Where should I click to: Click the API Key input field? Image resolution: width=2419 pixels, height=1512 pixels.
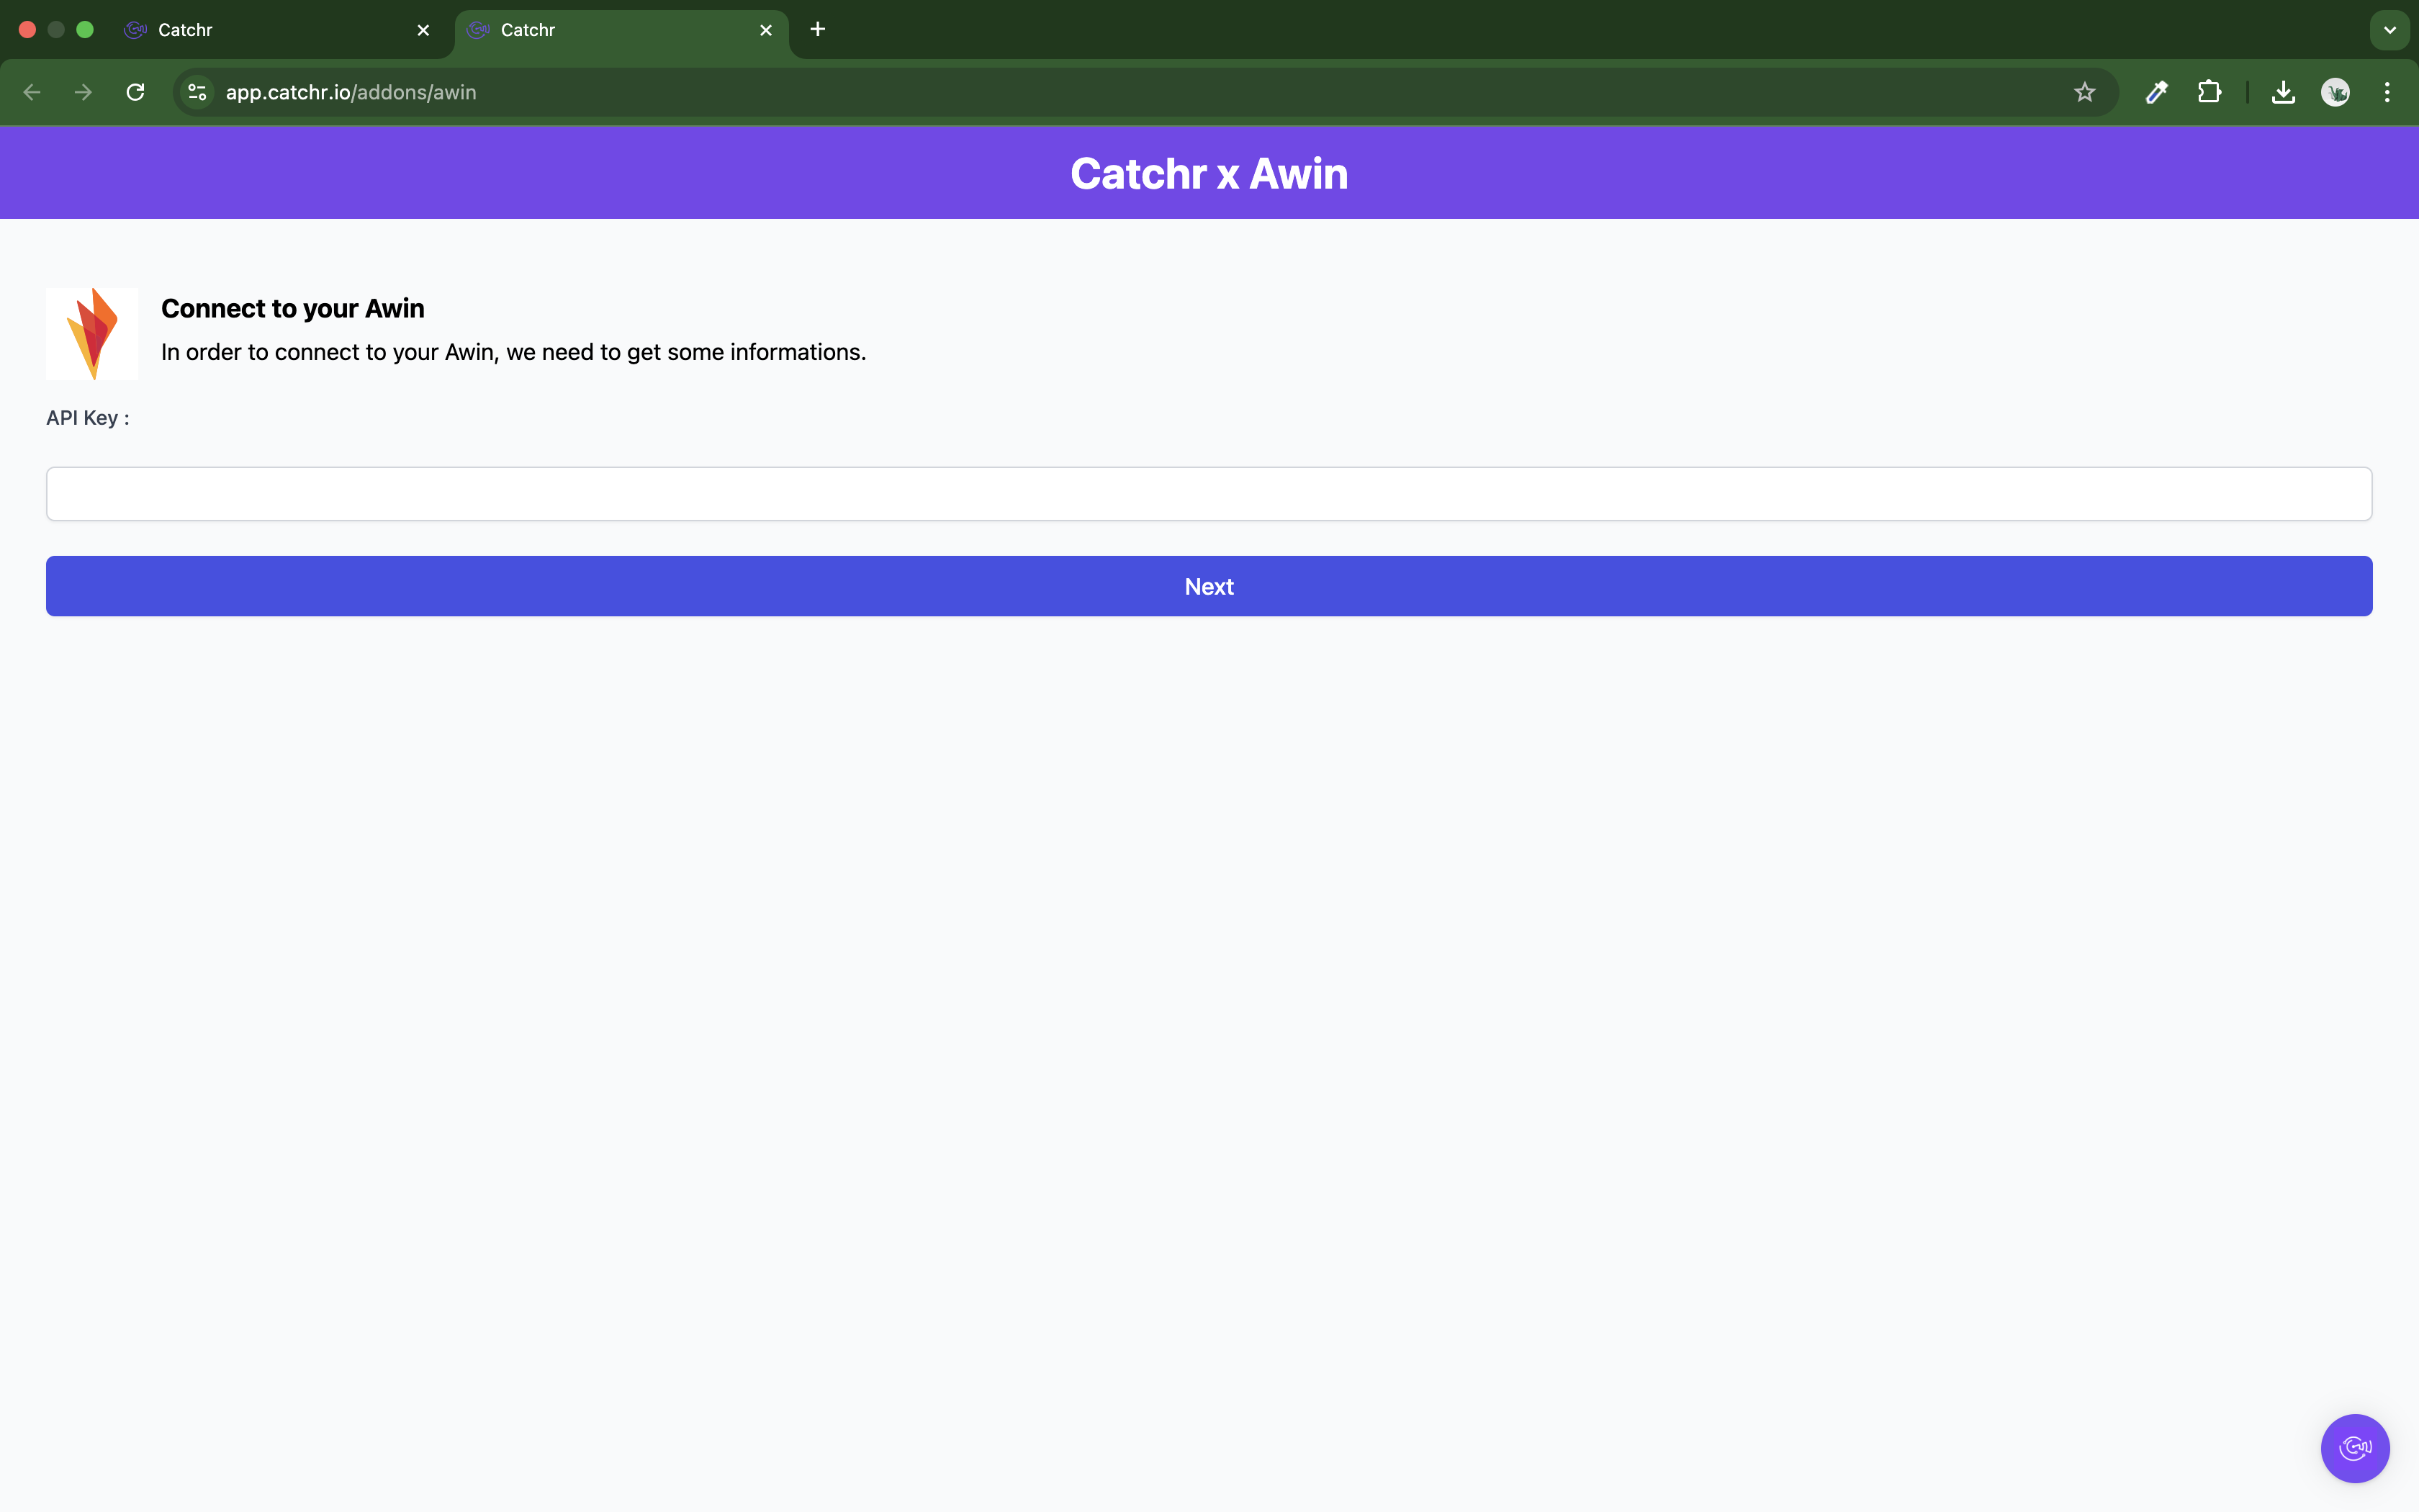(1209, 494)
